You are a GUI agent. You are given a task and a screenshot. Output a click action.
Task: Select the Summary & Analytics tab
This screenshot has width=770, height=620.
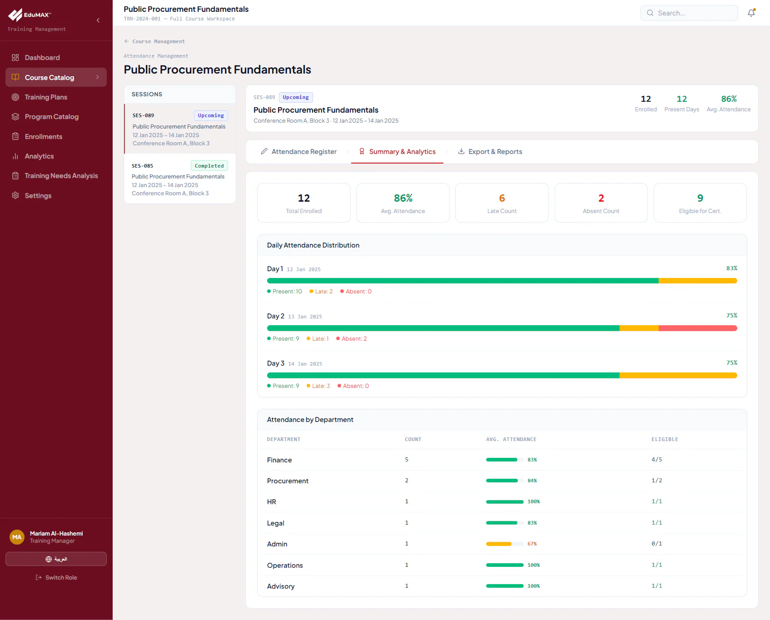click(397, 152)
